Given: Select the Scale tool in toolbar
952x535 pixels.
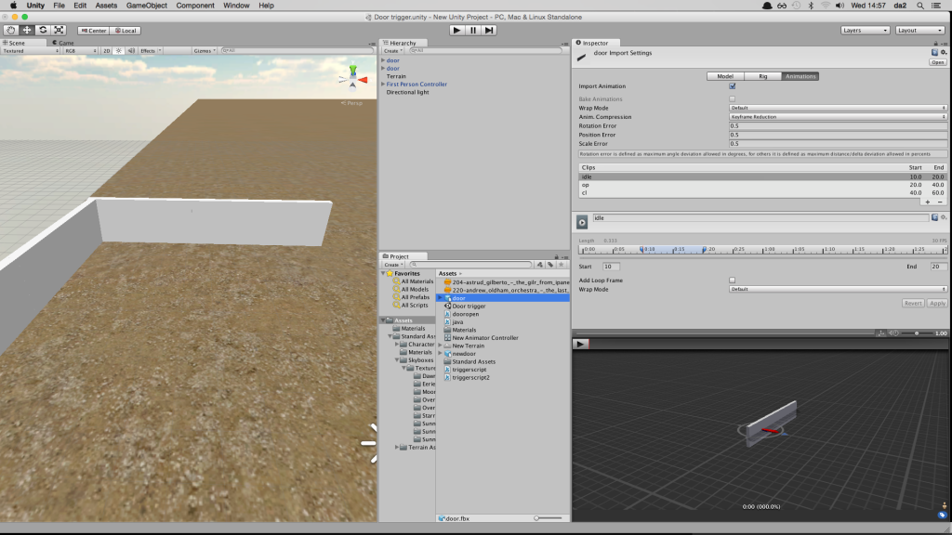Looking at the screenshot, I should coord(59,30).
